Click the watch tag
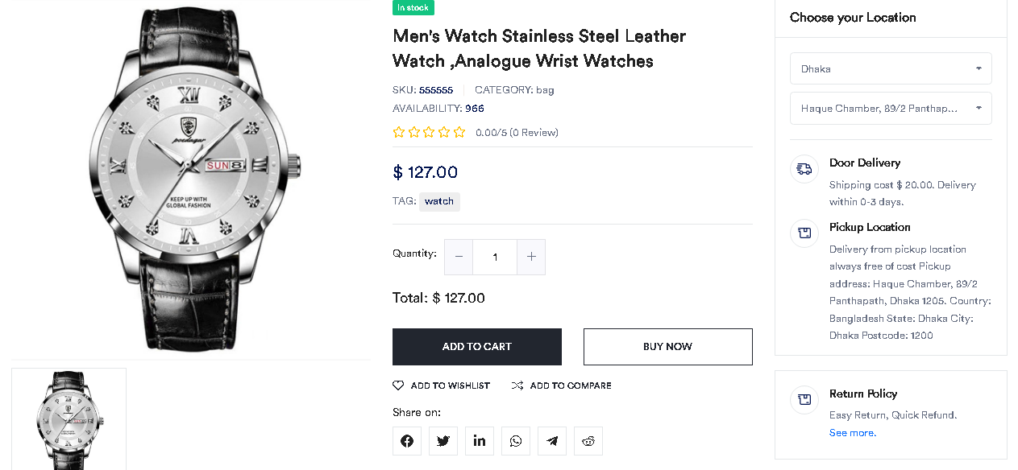1018x470 pixels. click(439, 201)
